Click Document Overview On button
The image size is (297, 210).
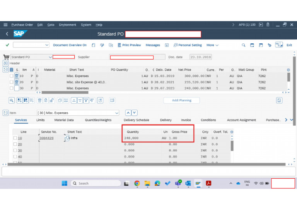[x=70, y=45]
